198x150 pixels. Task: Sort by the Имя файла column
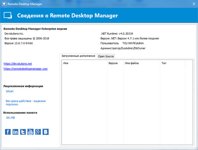(141, 63)
